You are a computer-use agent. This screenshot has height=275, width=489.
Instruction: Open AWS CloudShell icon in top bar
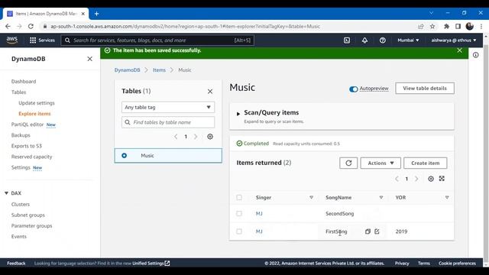(346, 40)
